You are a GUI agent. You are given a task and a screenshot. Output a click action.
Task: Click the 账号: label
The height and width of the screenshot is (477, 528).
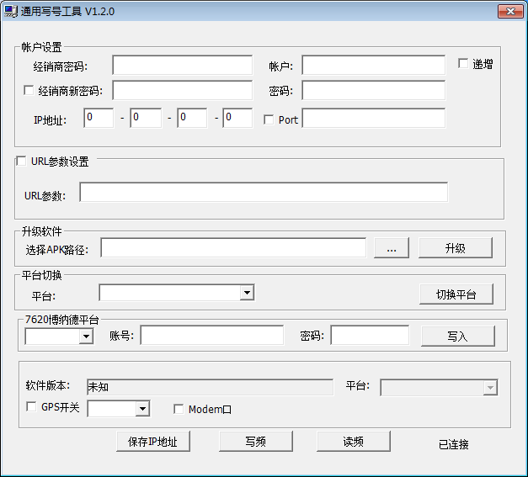pos(122,336)
